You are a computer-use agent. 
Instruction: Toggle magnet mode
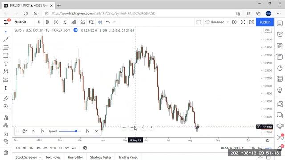click(x=6, y=117)
